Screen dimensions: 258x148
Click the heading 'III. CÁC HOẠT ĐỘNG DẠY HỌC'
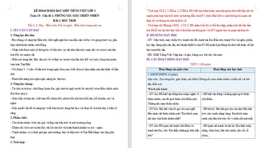point(168,59)
